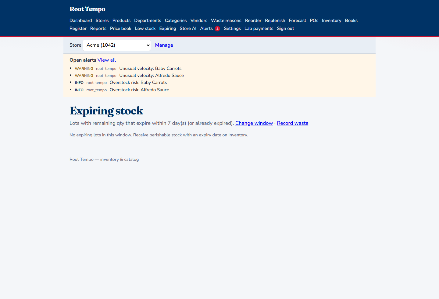The image size is (439, 299).
Task: Go to Forecast
Action: click(298, 20)
